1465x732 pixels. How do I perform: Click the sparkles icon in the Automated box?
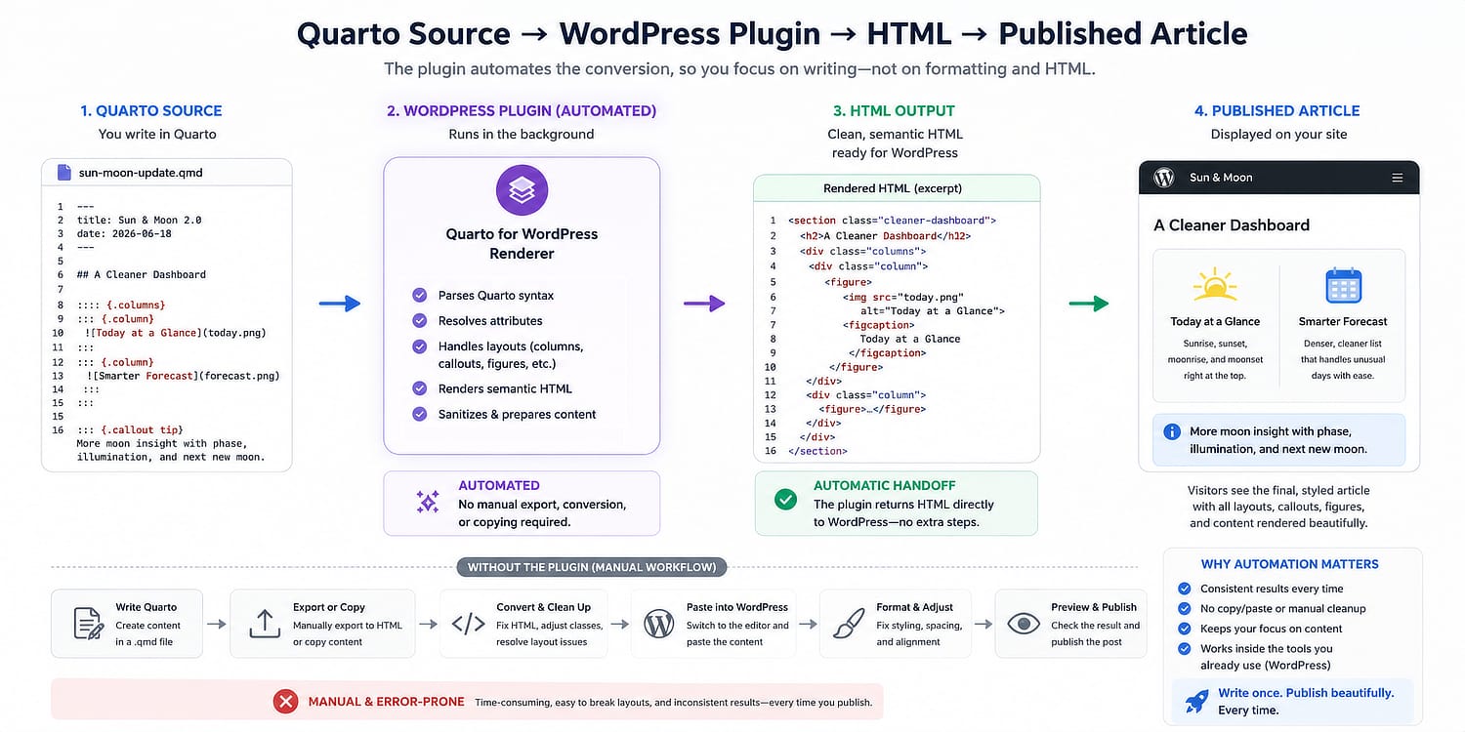(x=428, y=503)
